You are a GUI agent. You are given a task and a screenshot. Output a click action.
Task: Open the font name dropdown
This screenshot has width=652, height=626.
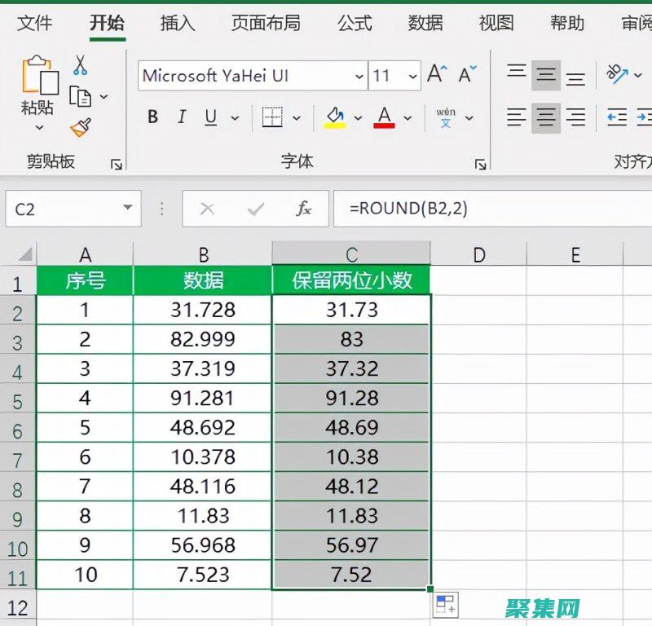pos(359,75)
